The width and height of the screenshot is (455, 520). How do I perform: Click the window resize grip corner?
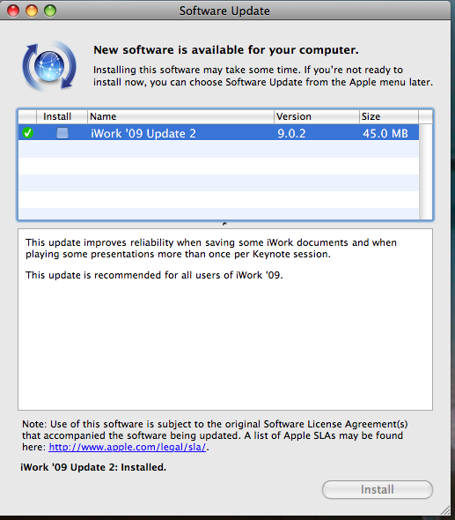444,510
